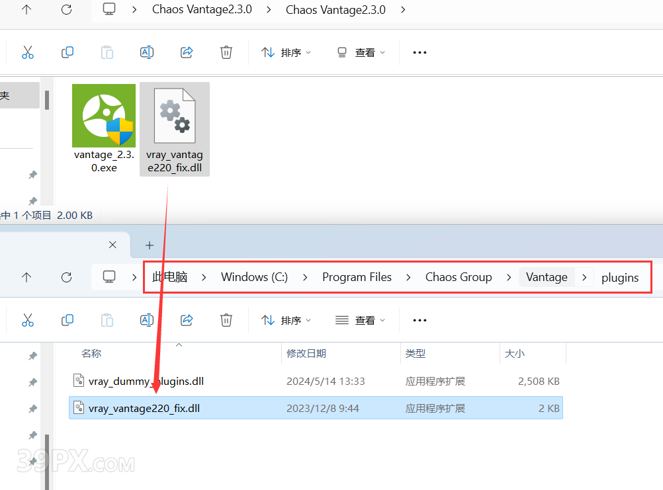Click upper window navigation pane scrollbar
The image size is (663, 490).
coord(47,100)
